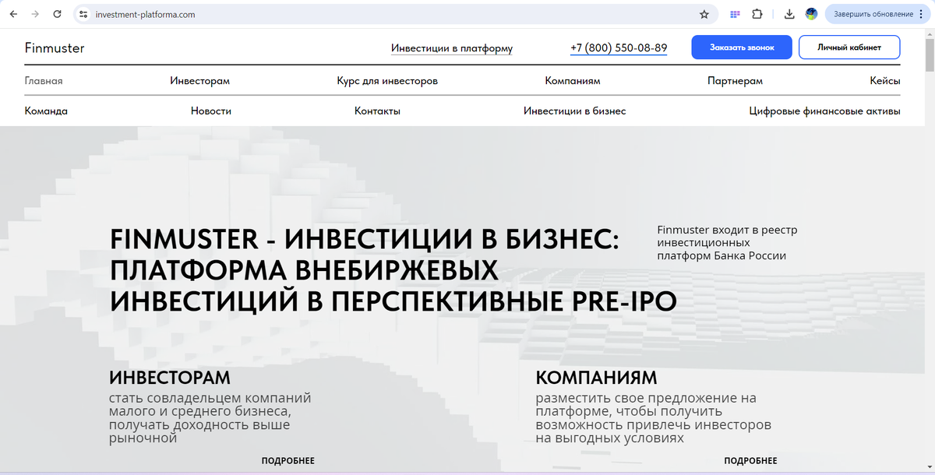935x475 pixels.
Task: Open 'Инвестиции в платформу' link
Action: coord(452,48)
